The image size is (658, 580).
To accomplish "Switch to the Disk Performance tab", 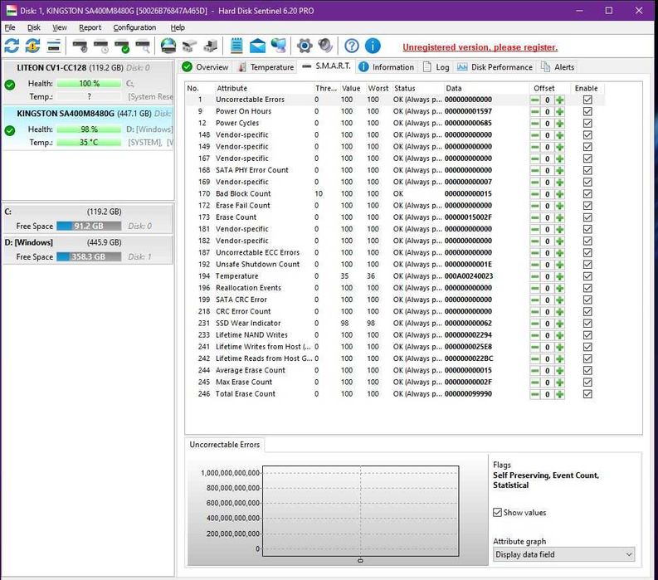I will (495, 67).
